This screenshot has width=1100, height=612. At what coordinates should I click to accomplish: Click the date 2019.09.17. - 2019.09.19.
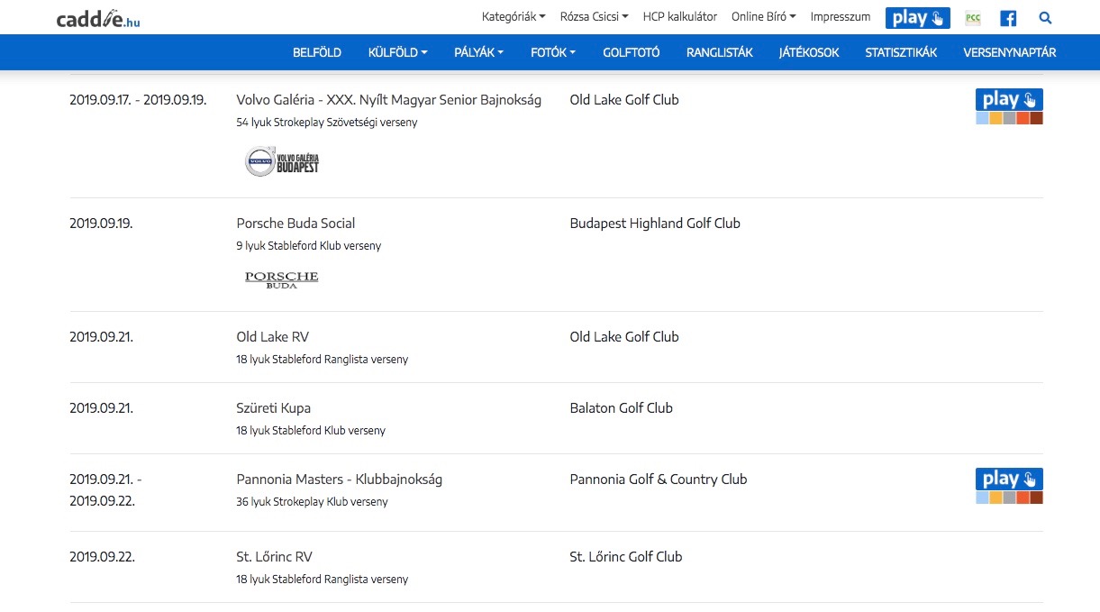pos(138,100)
